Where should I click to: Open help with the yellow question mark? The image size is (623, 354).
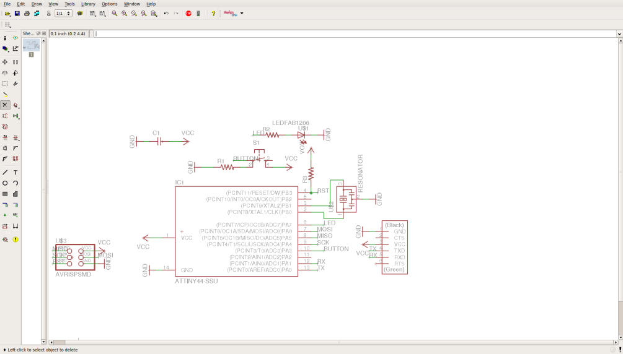click(213, 14)
